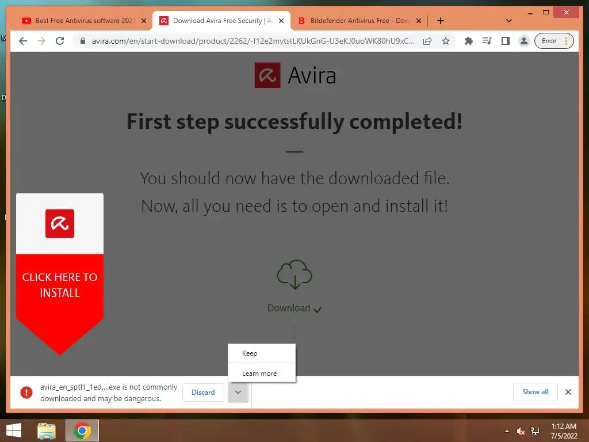Close the Avira Free Security tab
The height and width of the screenshot is (442, 589).
click(281, 21)
